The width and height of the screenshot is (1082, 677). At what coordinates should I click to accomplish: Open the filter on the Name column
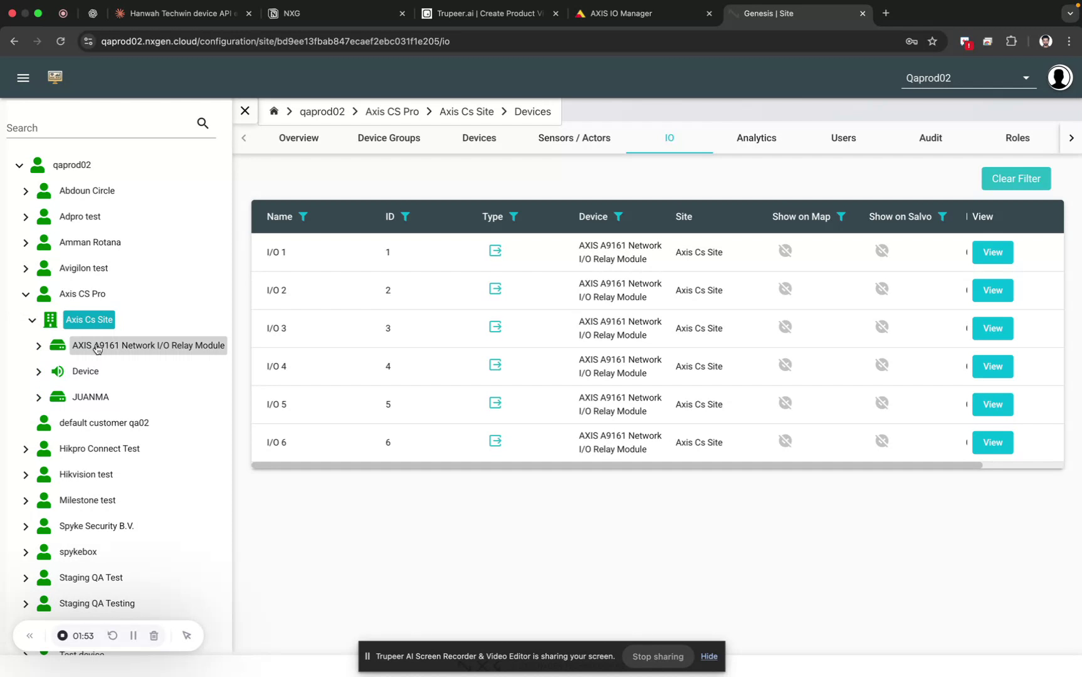305,216
